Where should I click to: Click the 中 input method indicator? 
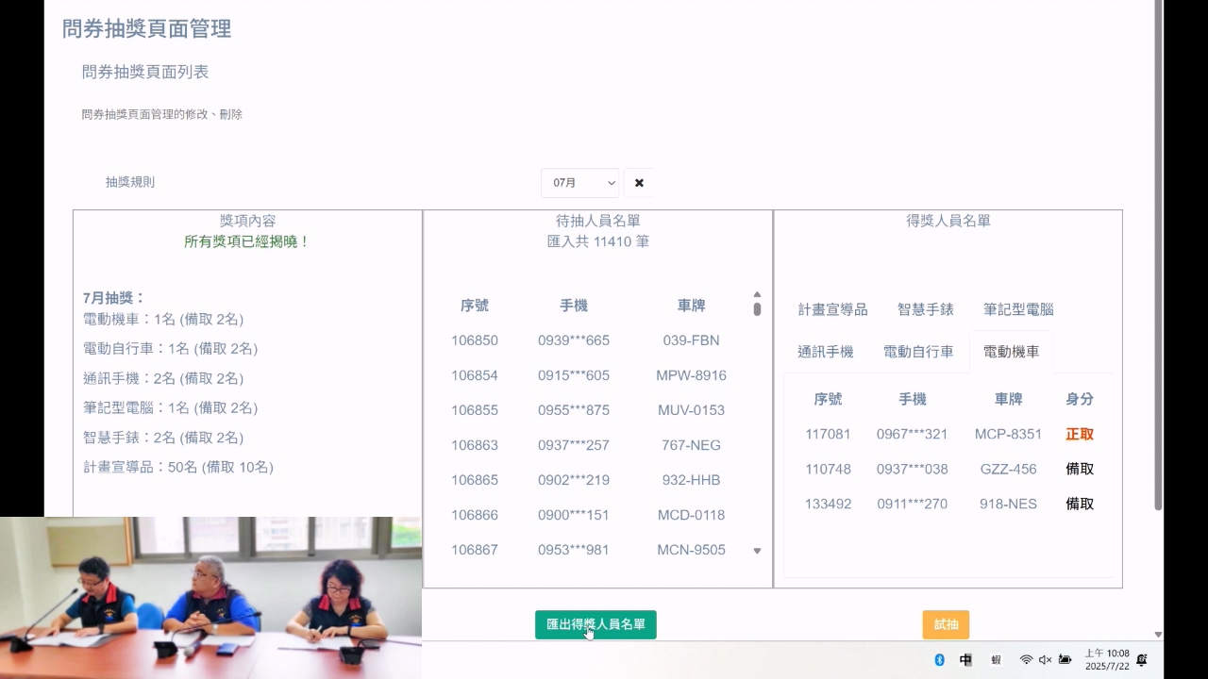coord(965,660)
